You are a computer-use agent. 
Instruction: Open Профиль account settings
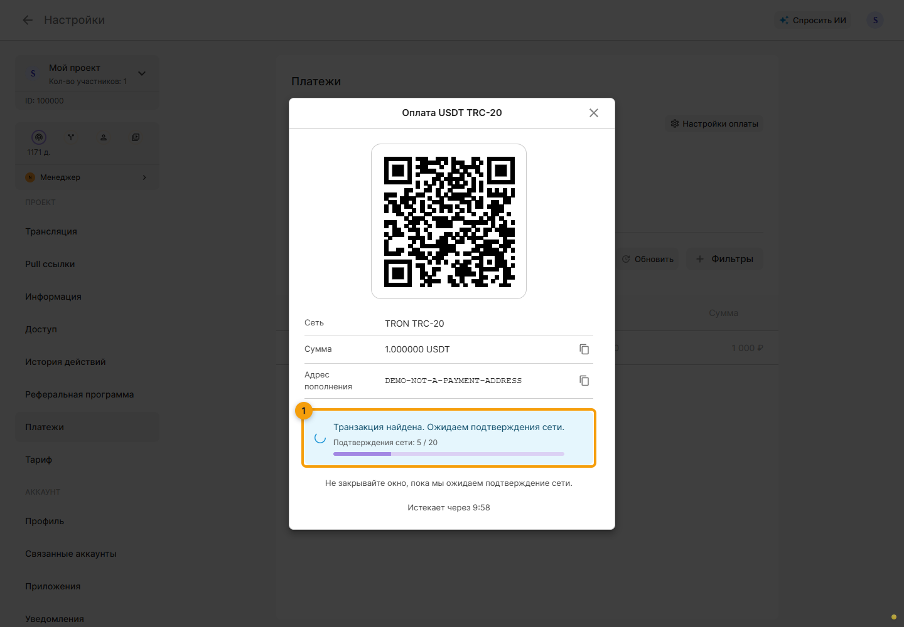(x=87, y=521)
